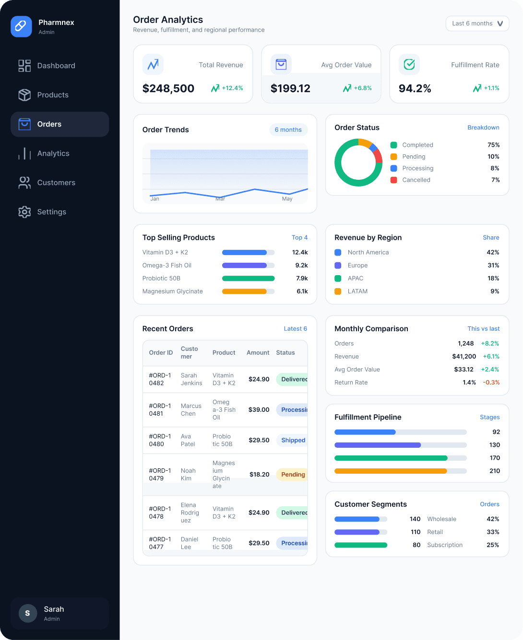523x640 pixels.
Task: Click the Shipped status badge
Action: [292, 440]
